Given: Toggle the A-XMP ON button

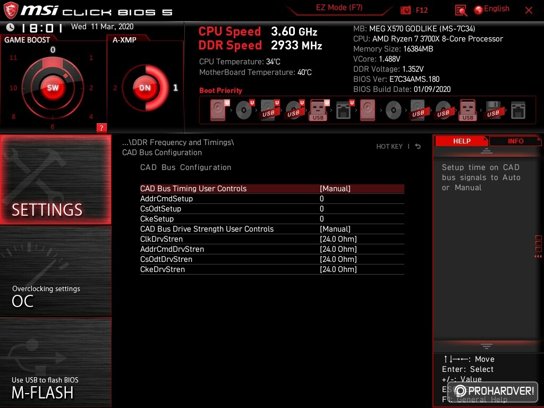Looking at the screenshot, I should (144, 88).
